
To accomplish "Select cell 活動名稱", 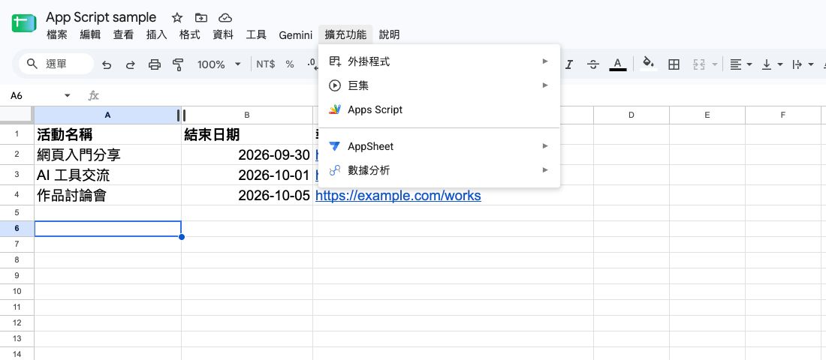I will 108,135.
